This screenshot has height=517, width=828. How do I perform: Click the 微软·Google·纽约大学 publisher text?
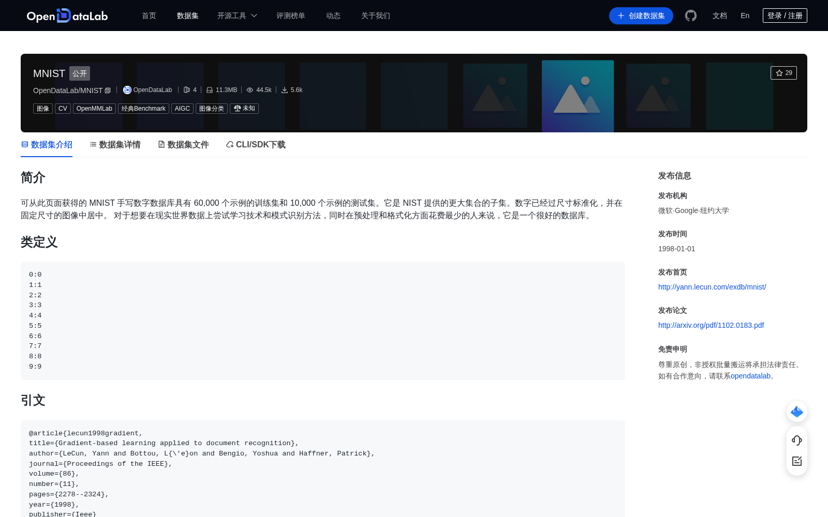point(693,210)
